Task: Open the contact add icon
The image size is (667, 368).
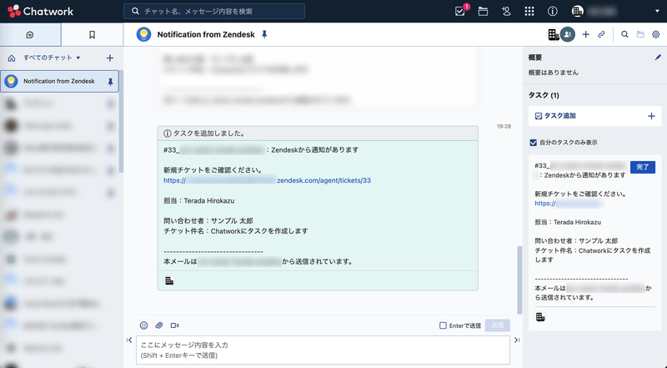Action: [x=506, y=11]
